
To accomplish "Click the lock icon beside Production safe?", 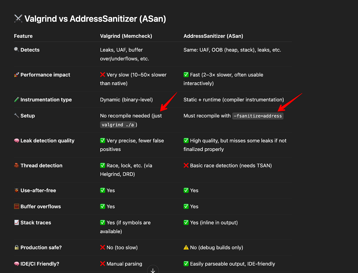I will (x=16, y=247).
